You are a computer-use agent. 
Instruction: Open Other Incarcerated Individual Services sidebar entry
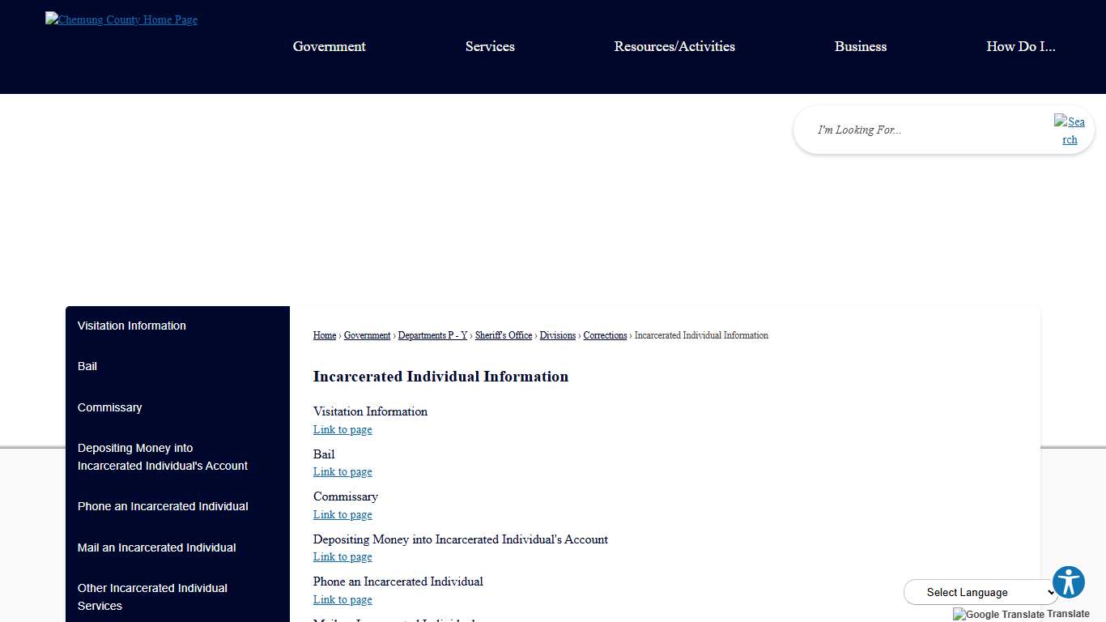tap(152, 597)
